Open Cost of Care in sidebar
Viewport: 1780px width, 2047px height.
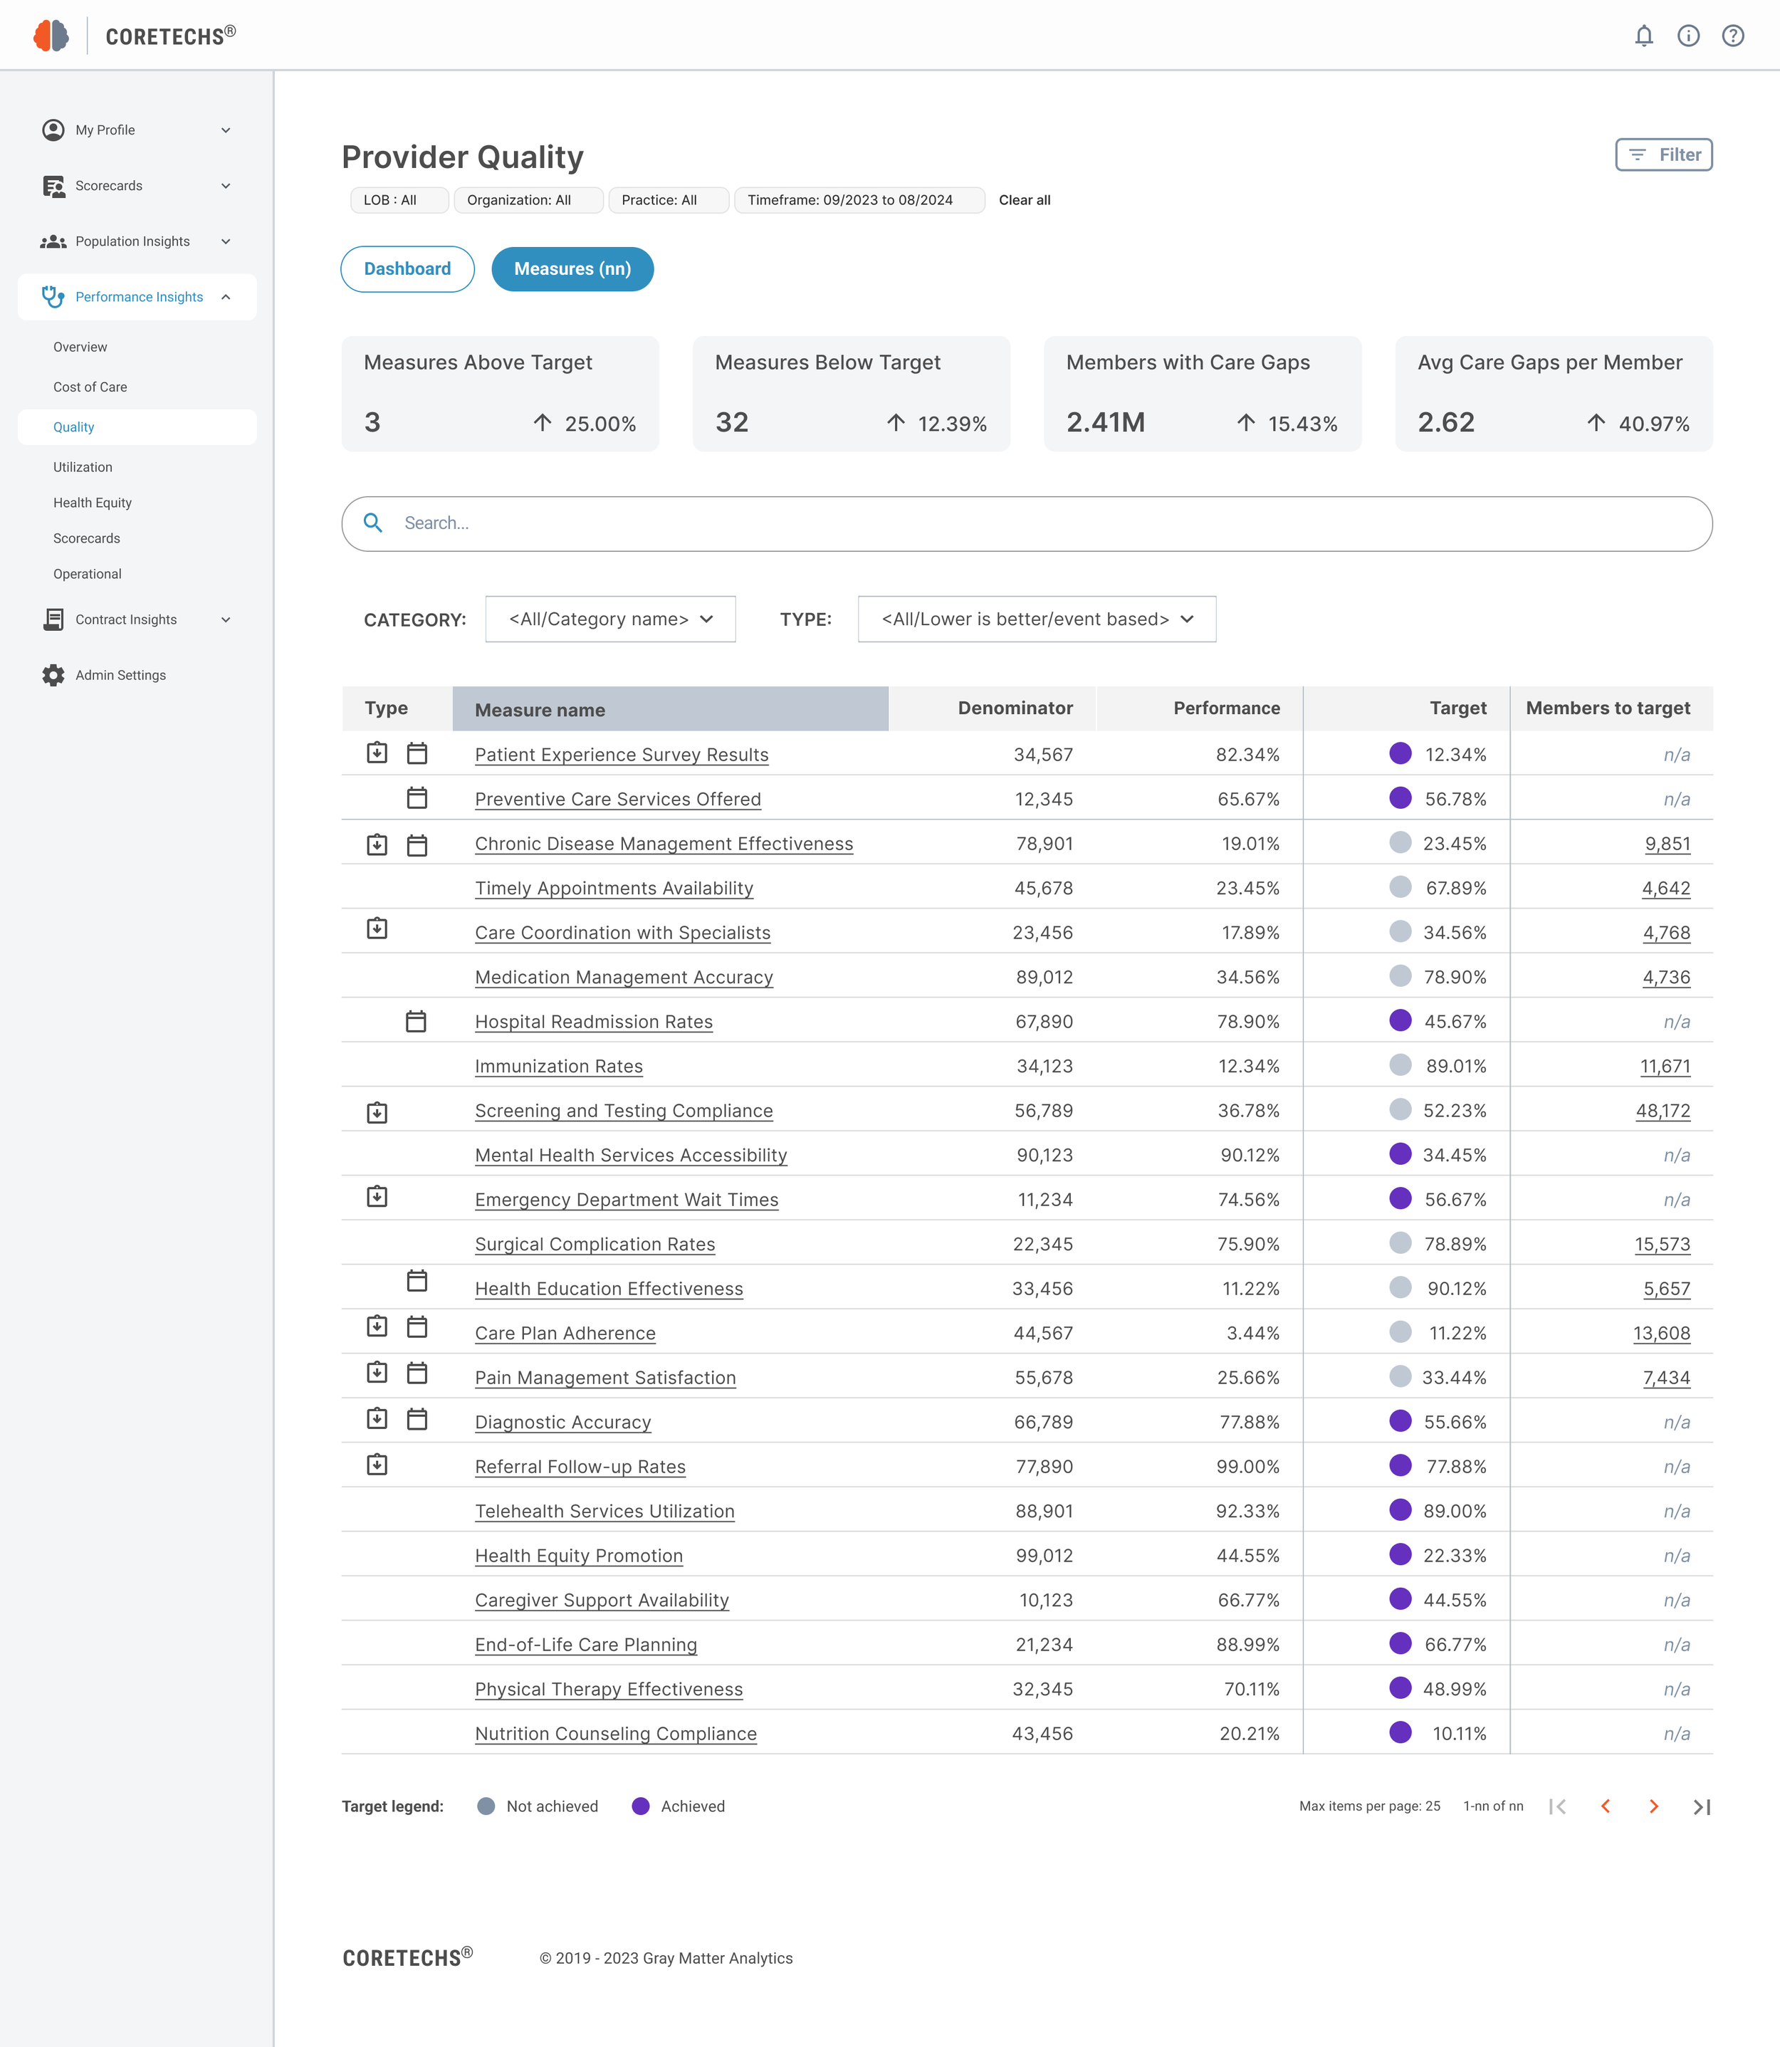[90, 387]
